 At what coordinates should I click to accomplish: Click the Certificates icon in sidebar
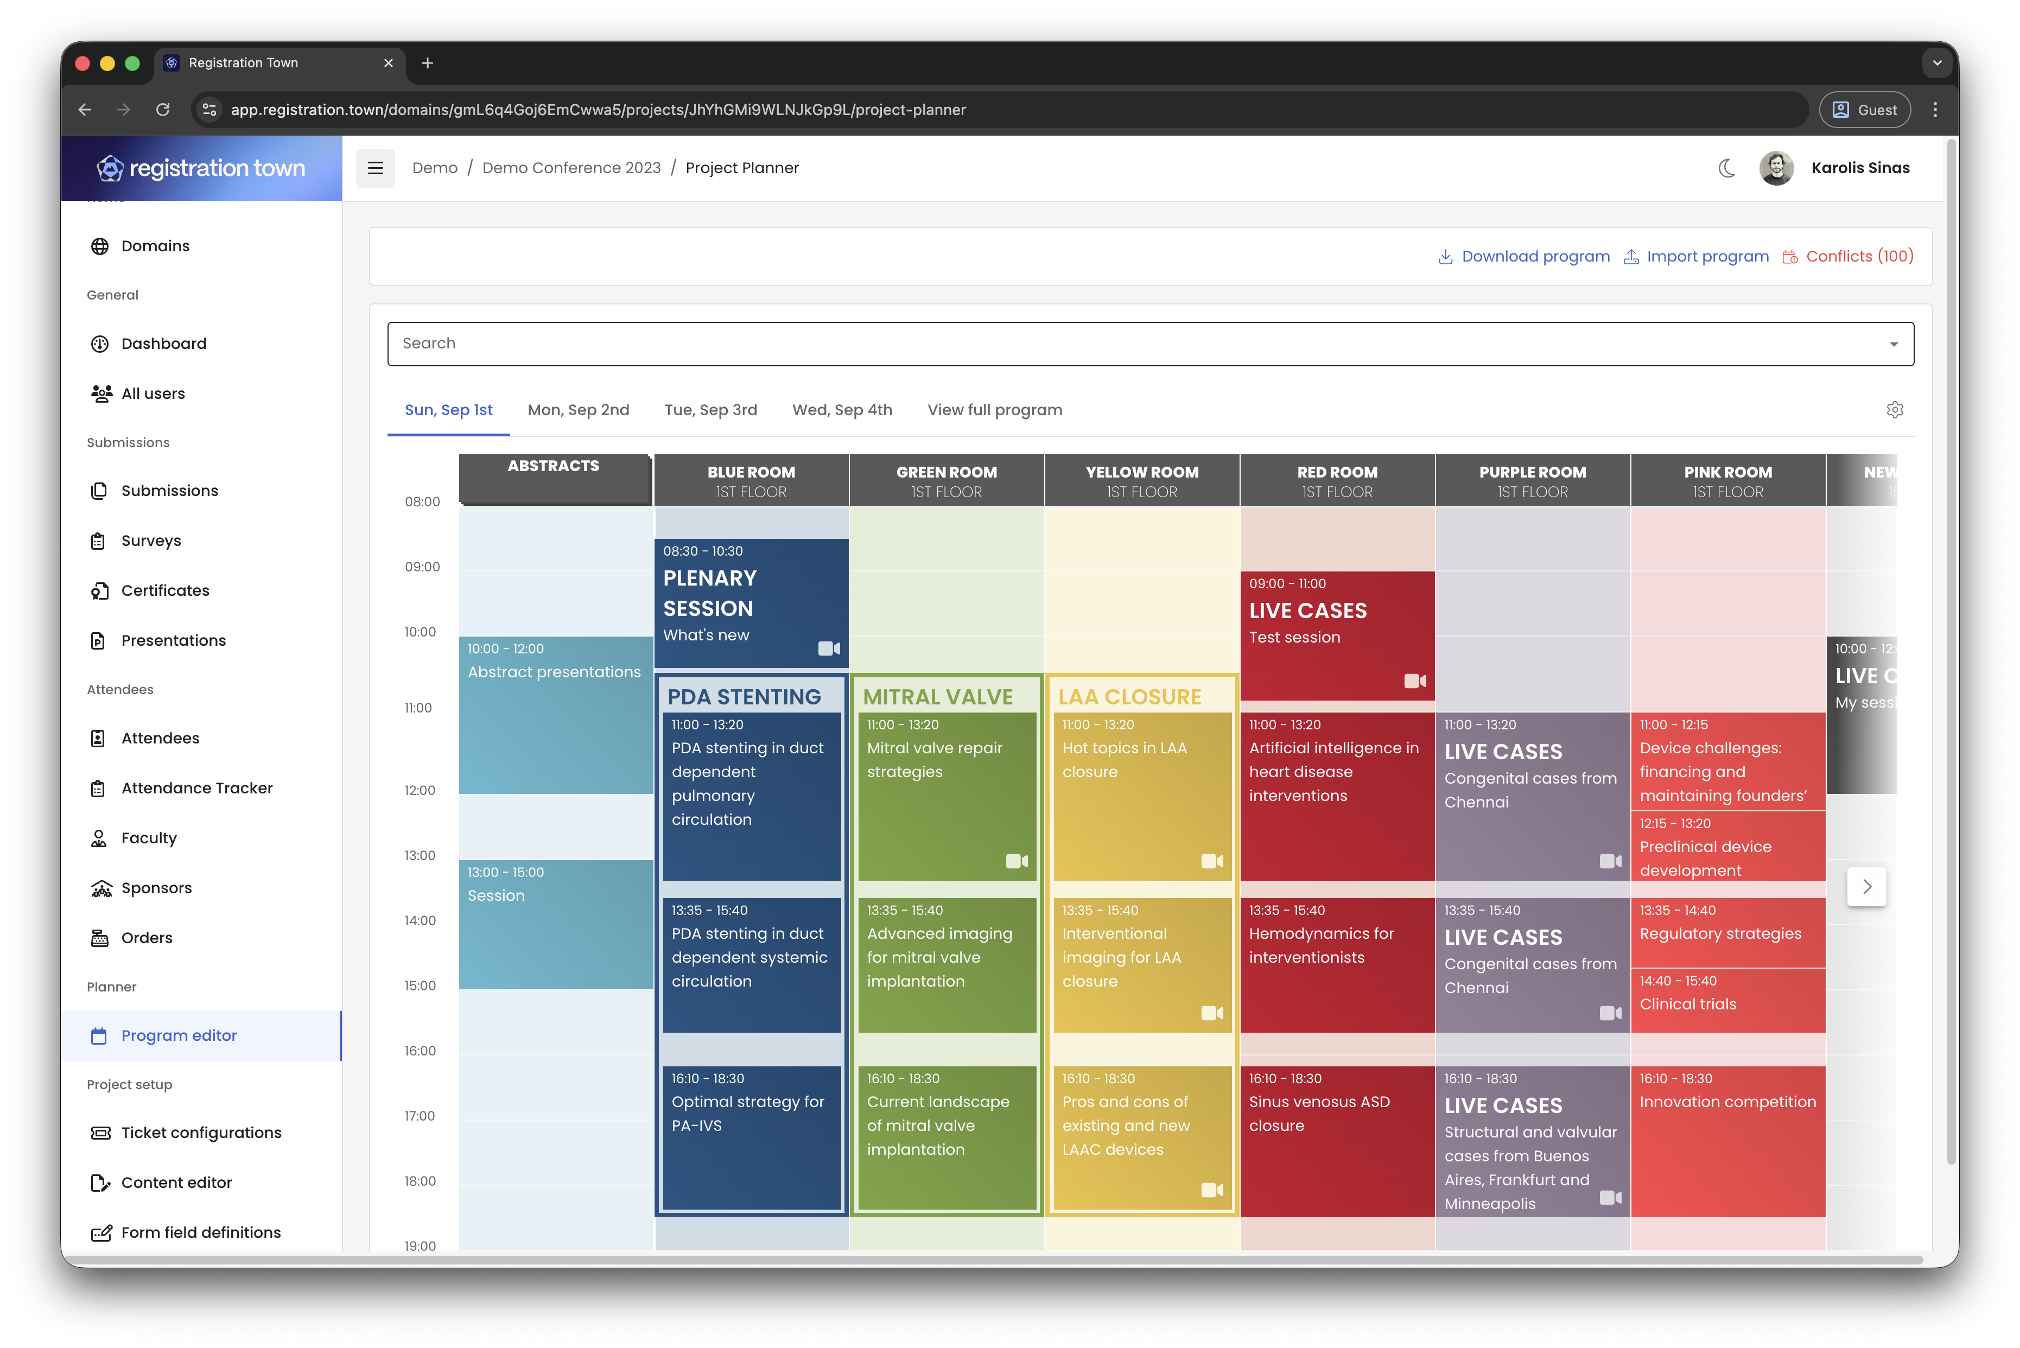100,590
